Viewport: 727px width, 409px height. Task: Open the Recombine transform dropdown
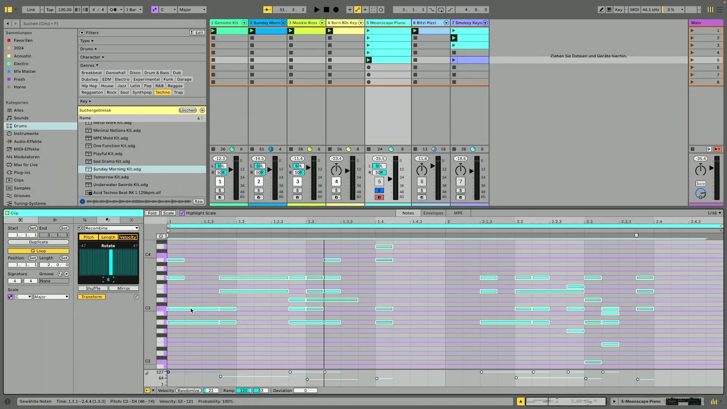coord(112,228)
